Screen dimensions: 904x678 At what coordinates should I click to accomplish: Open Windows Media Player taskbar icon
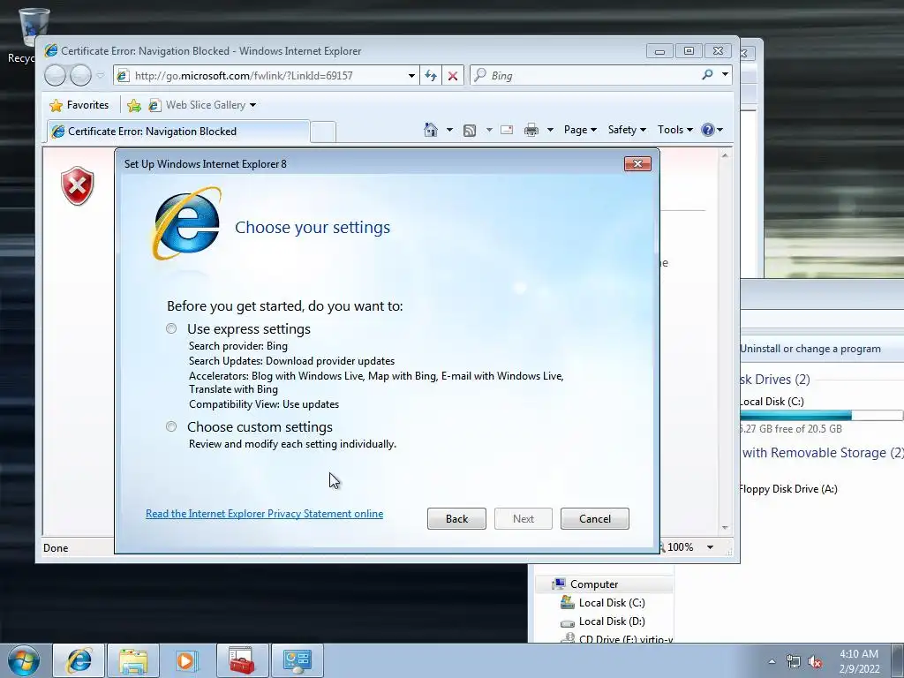[x=186, y=660]
